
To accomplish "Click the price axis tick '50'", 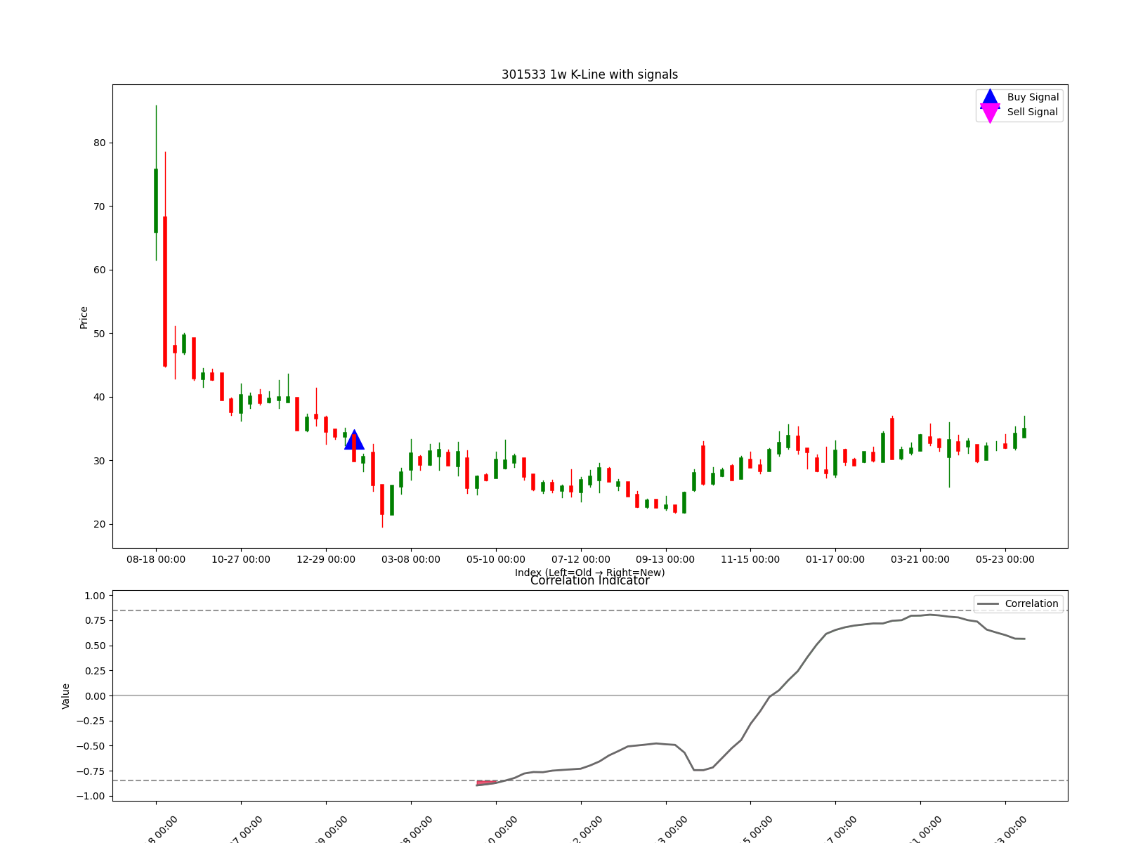I will 100,334.
